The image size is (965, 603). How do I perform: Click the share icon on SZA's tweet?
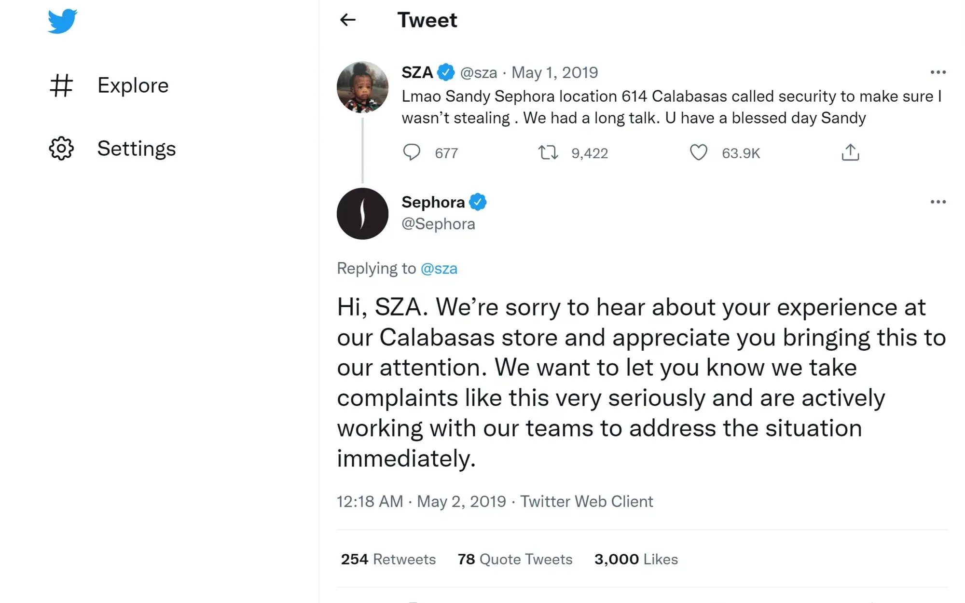click(x=850, y=152)
